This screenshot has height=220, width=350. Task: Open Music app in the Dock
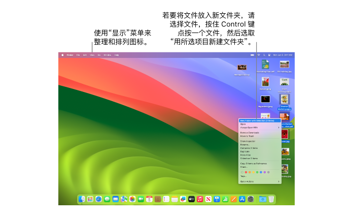click(x=200, y=199)
